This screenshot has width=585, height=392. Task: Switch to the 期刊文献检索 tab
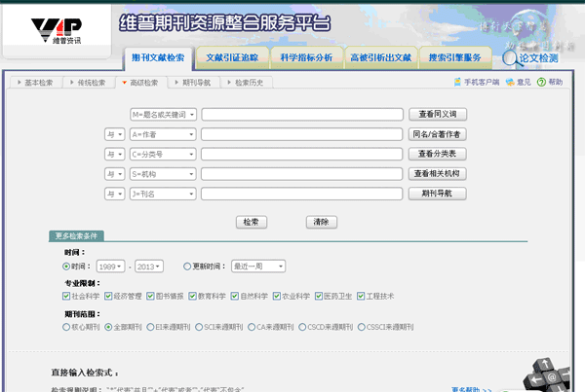[158, 57]
